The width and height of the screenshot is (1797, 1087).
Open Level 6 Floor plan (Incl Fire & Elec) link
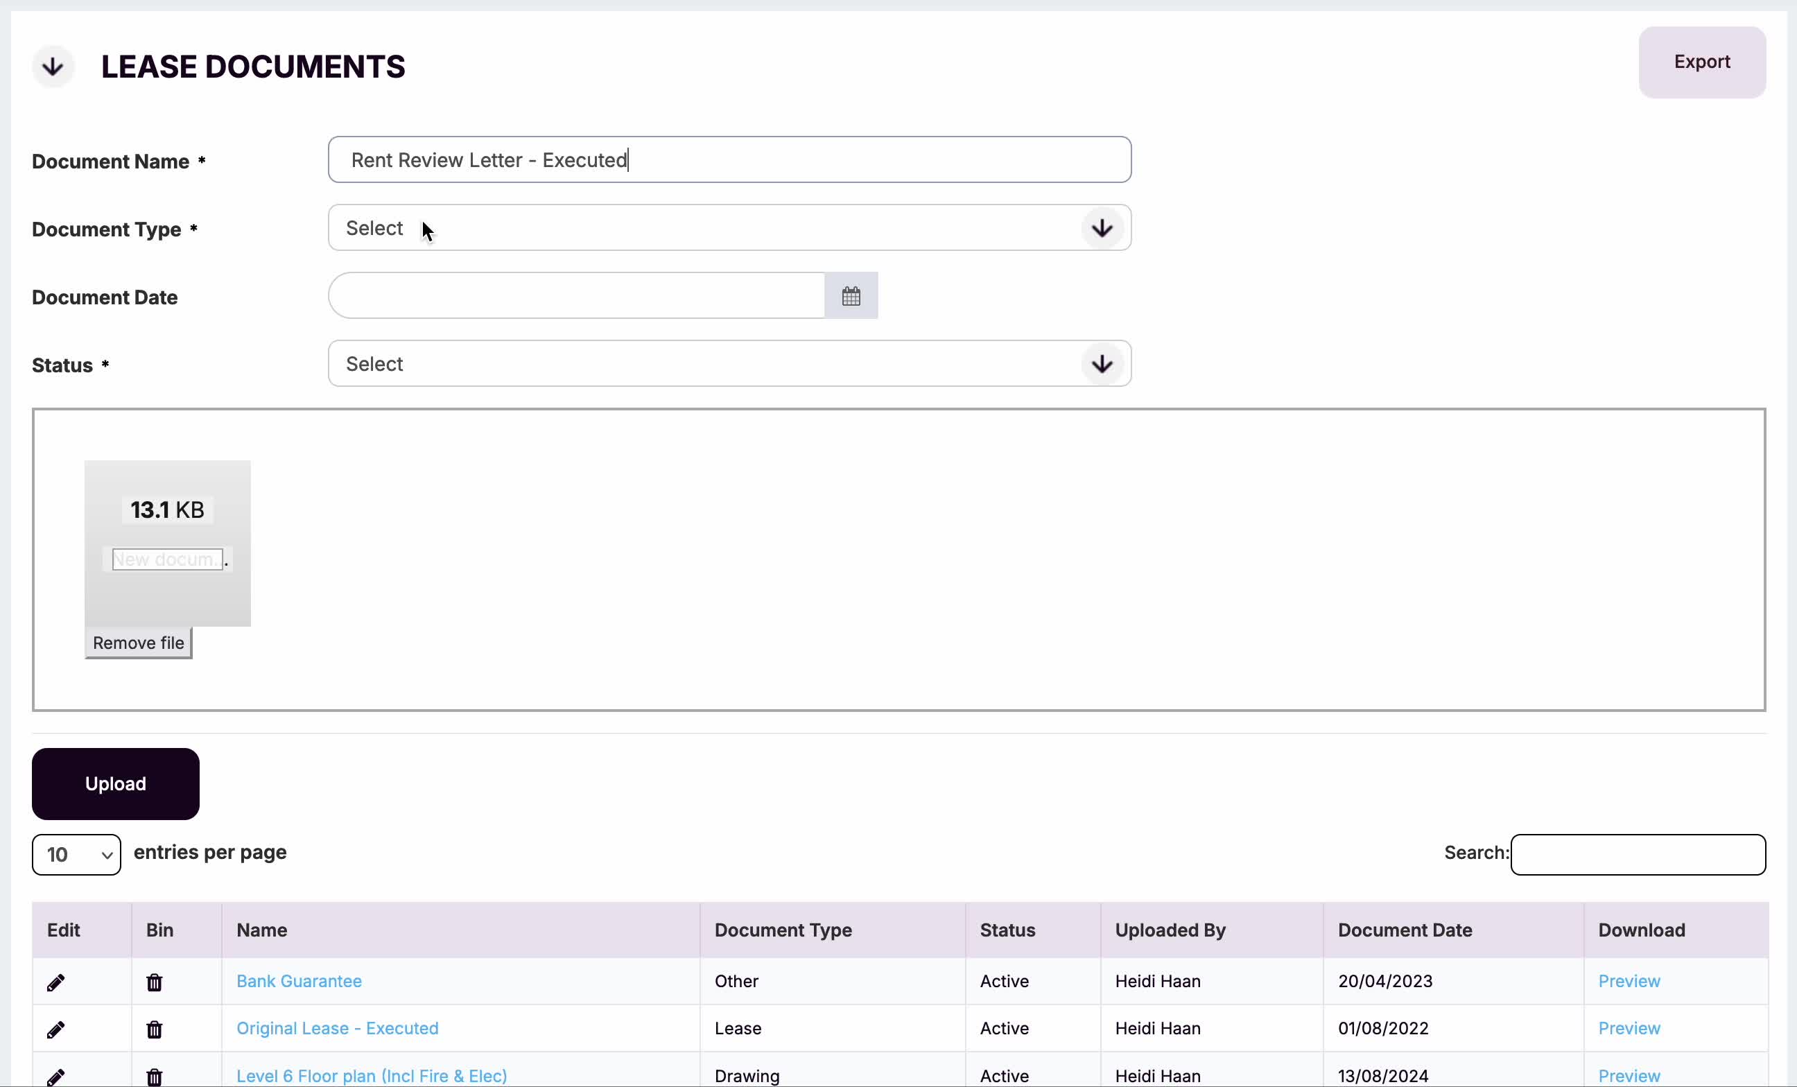tap(372, 1076)
